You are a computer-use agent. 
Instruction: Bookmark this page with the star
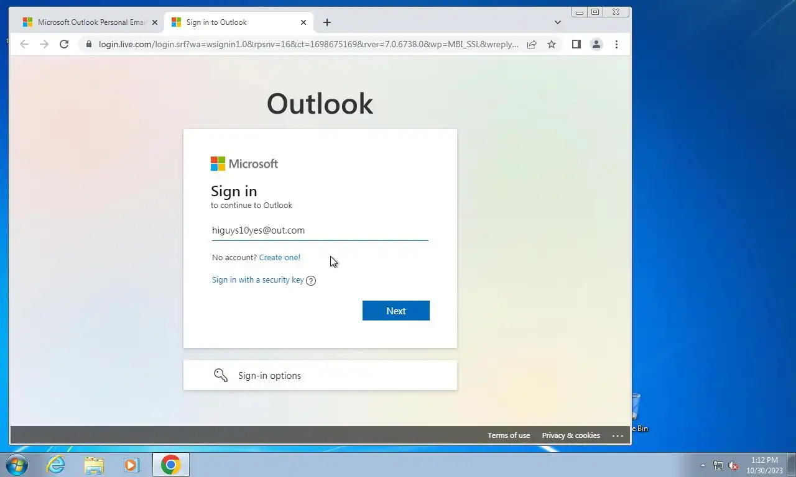coord(552,44)
